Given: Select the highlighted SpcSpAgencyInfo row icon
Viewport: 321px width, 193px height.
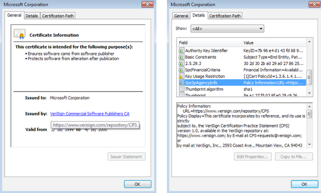Looking at the screenshot, I should pos(181,83).
